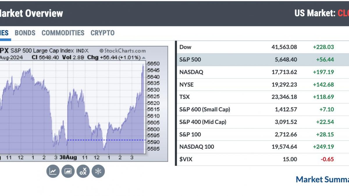Click the NYSE change +142.68
Viewport: 349px width, 196px height.
tap(323, 84)
